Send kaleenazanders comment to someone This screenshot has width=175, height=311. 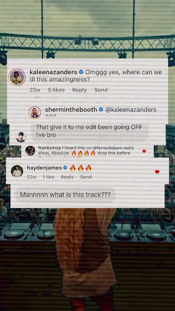tap(101, 90)
